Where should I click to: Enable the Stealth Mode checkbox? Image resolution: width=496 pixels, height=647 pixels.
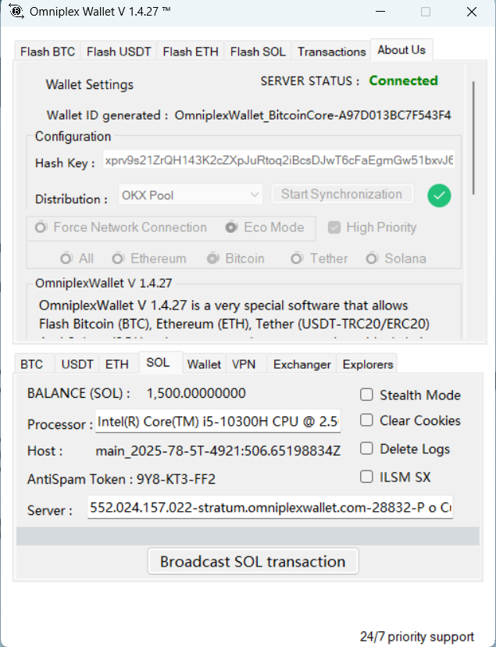[x=366, y=395]
